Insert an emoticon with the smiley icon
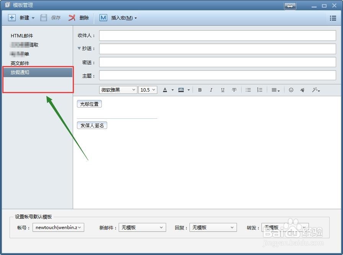This screenshot has width=343, height=255. click(x=291, y=90)
